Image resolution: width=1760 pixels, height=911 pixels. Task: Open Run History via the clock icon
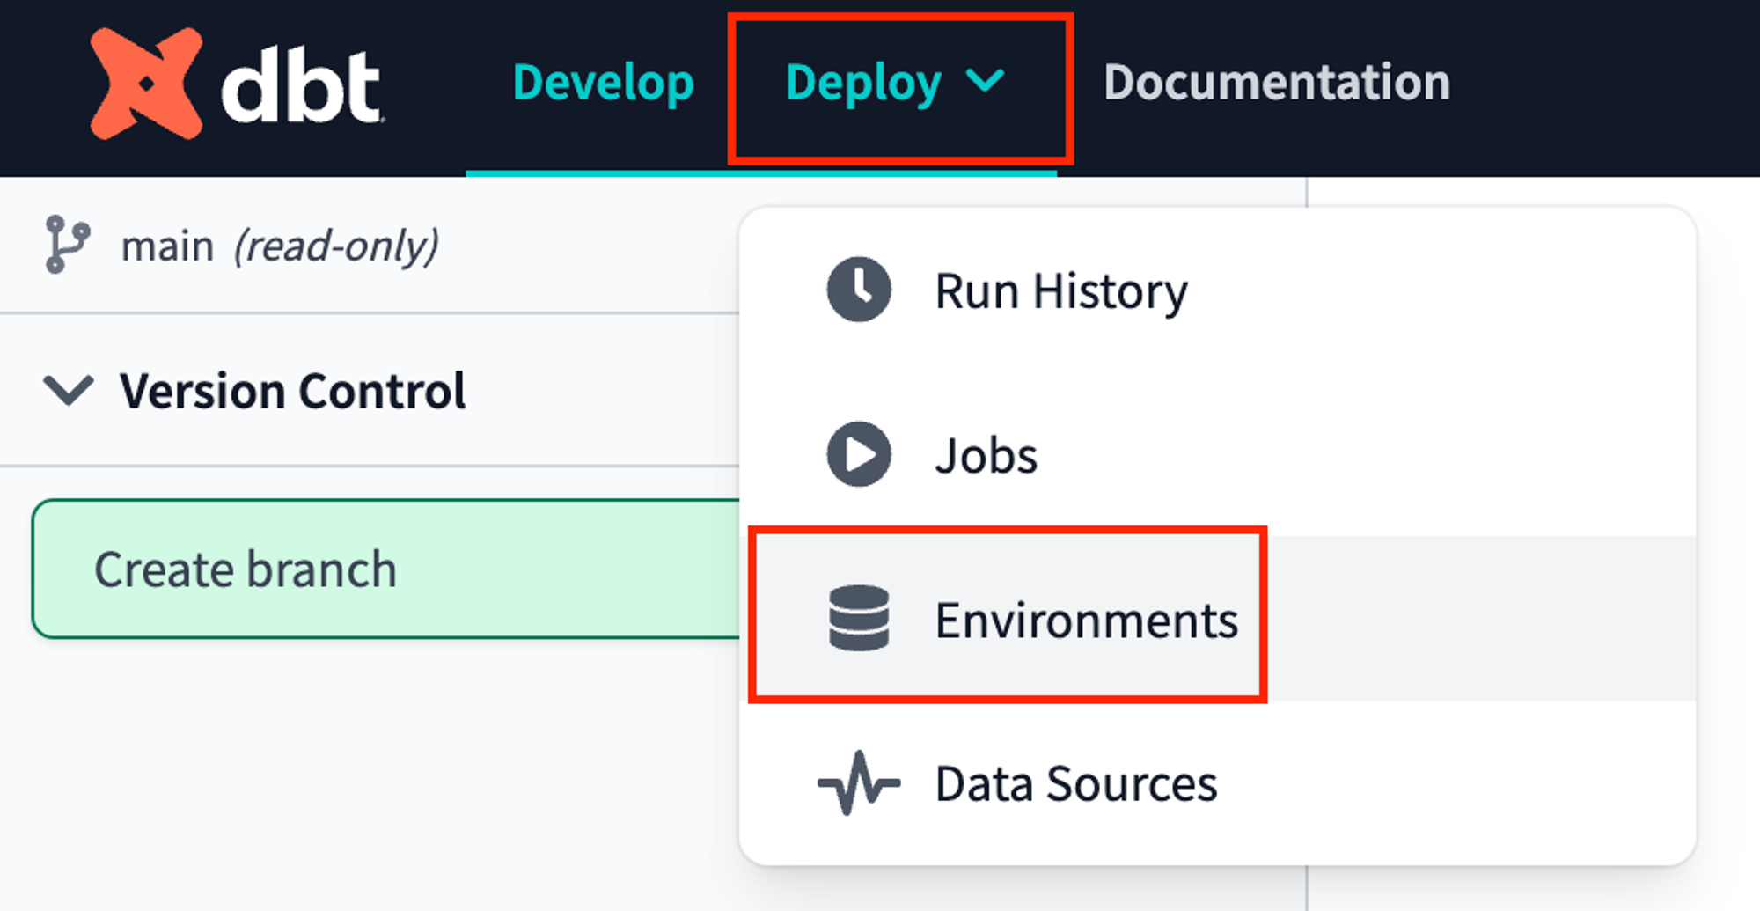tap(858, 289)
